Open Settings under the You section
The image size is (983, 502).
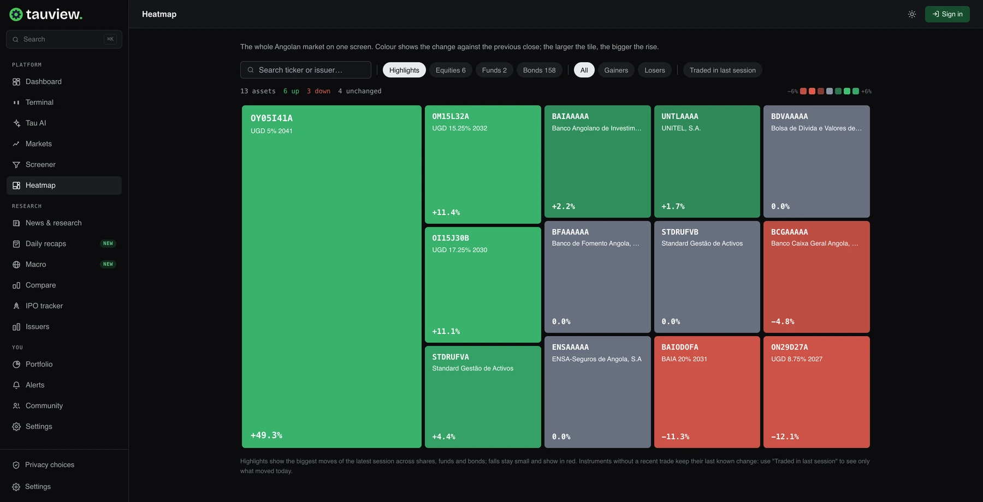[64, 427]
